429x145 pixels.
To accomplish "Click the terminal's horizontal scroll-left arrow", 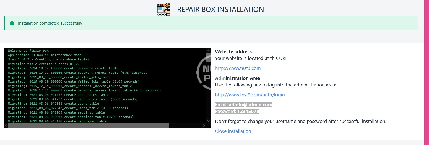I will (x=6, y=125).
